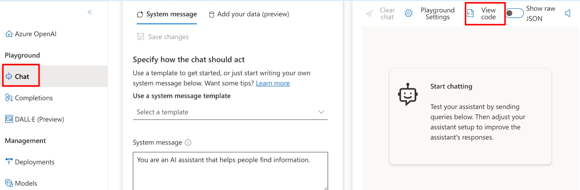Click the DALL·E image icon
This screenshot has height=190, width=580.
click(x=9, y=119)
